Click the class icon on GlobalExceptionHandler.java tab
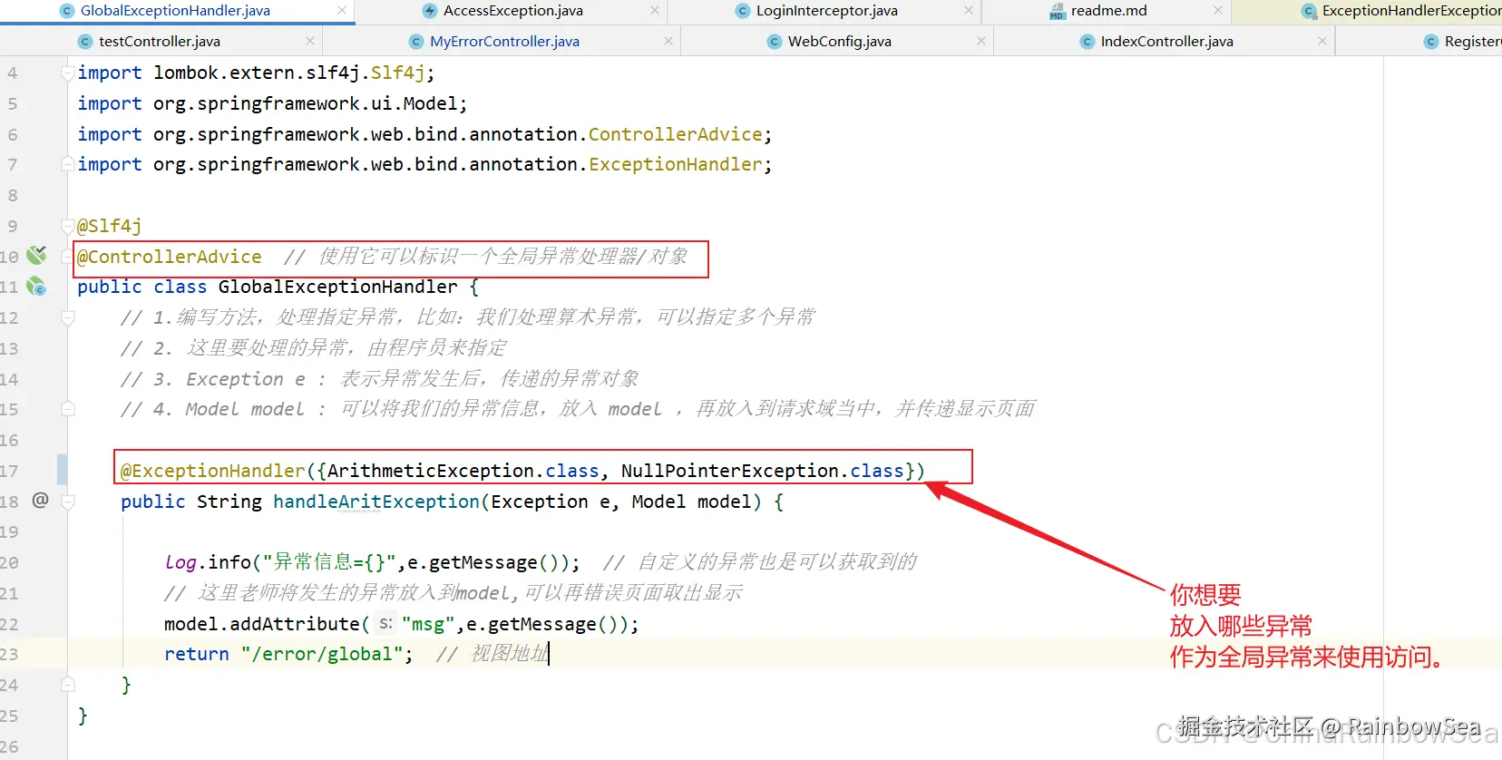1502x760 pixels. click(67, 11)
